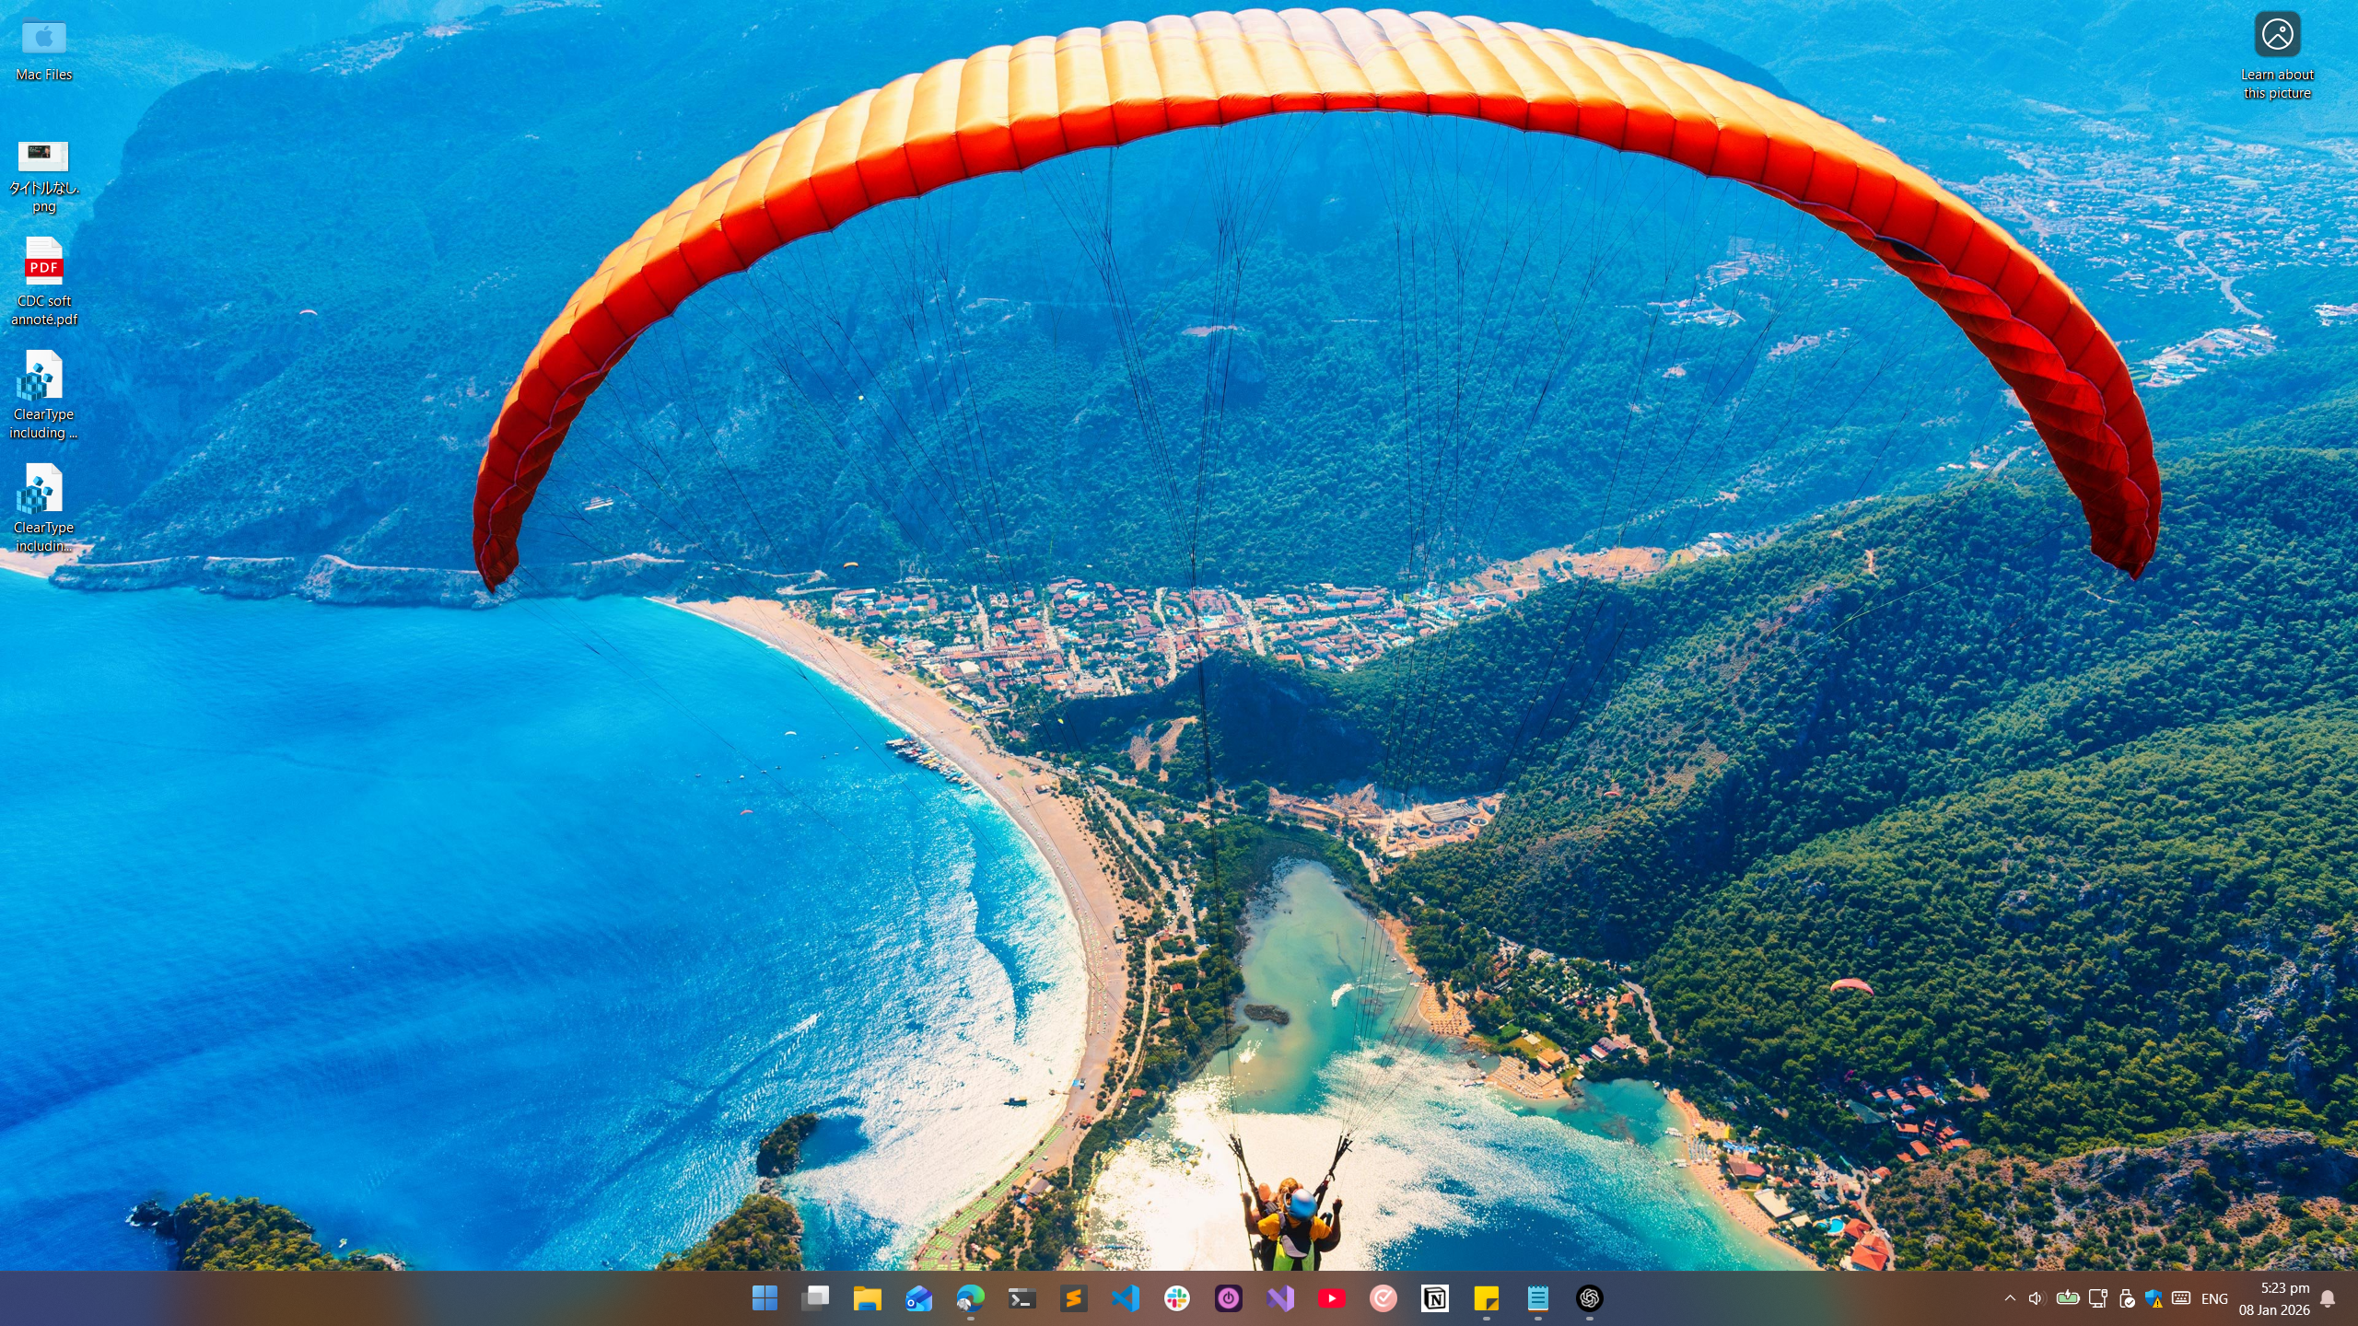Expand hidden system tray icons
The width and height of the screenshot is (2358, 1326).
tap(2010, 1298)
